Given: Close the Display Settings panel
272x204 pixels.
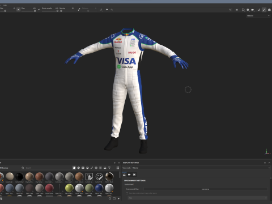Looking at the screenshot, I should point(269,163).
